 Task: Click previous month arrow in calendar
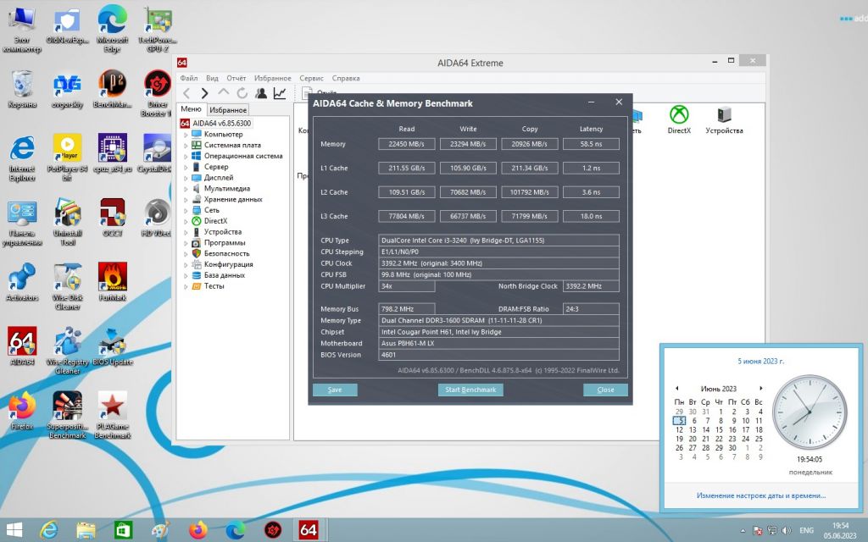677,388
